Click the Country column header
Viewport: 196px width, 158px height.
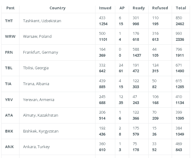coord(58,8)
